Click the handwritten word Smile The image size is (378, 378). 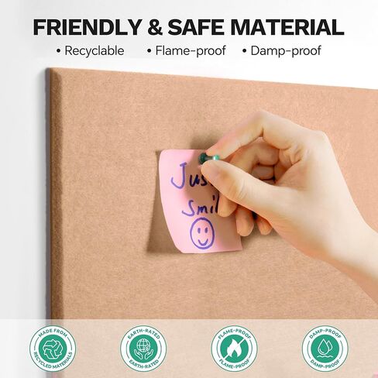click(x=201, y=206)
